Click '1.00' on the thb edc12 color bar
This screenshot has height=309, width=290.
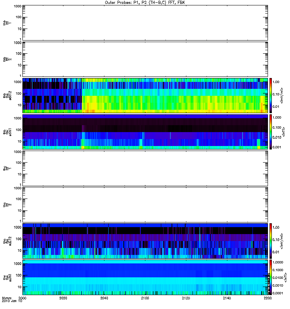(276, 82)
